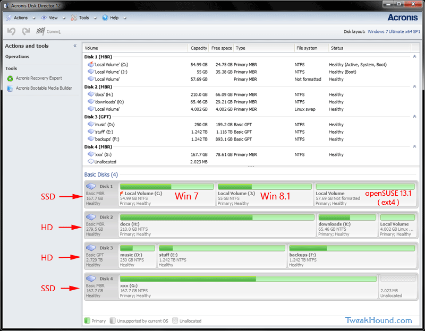Click the Disk 2 drive icon in disk map
Image resolution: width=425 pixels, height=331 pixels.
(91, 217)
